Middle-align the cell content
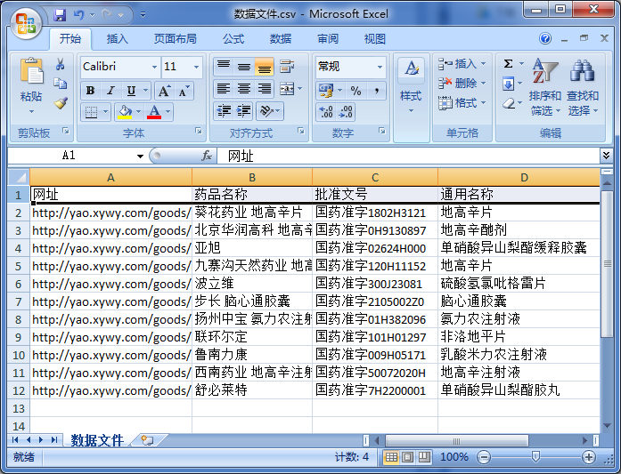621x474 pixels. pyautogui.click(x=244, y=67)
